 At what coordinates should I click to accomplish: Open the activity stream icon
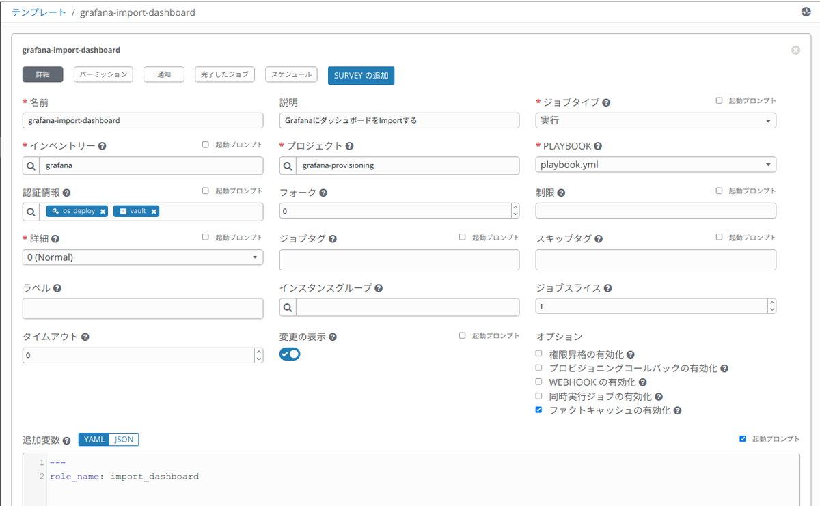[x=806, y=12]
